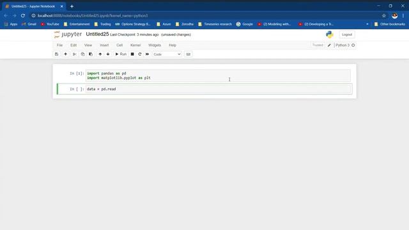The height and width of the screenshot is (230, 409).
Task: Open the Modeling with bookmark
Action: click(274, 24)
